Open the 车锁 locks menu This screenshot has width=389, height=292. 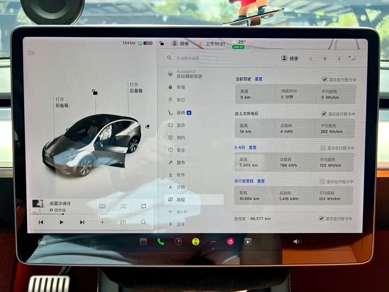coord(177,87)
